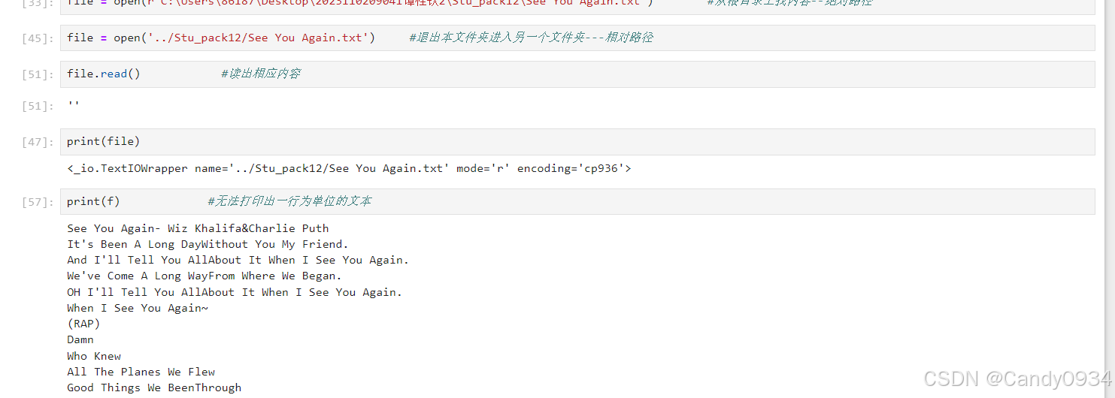Click output line 'It's Been A Long DayWithout You My Friend.'
1115x398 pixels.
(x=208, y=244)
